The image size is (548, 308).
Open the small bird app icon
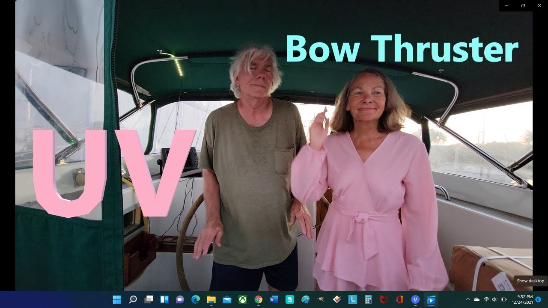tap(321, 299)
